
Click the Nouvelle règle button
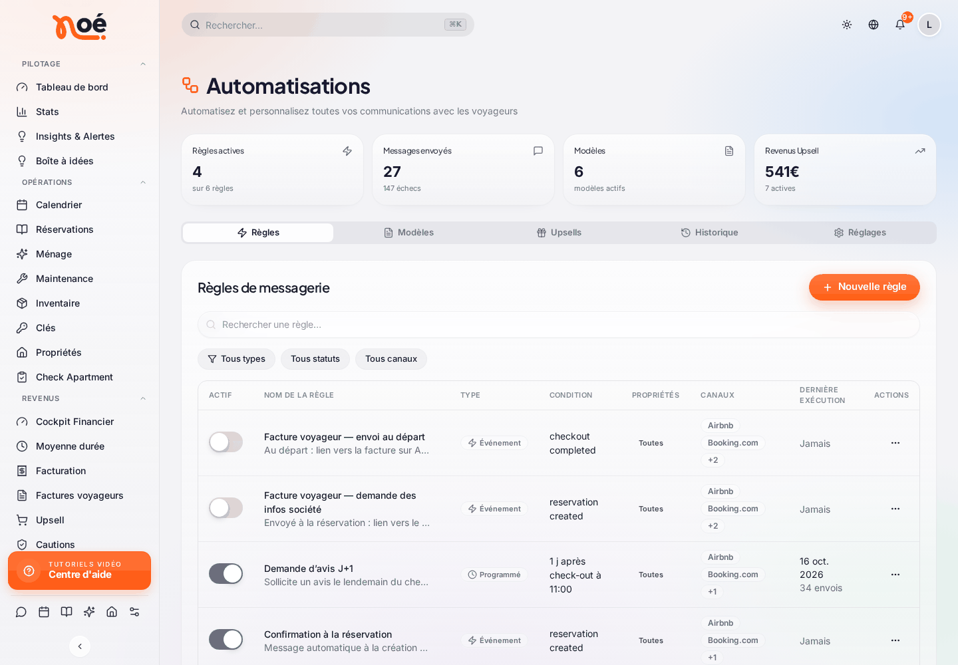point(864,287)
